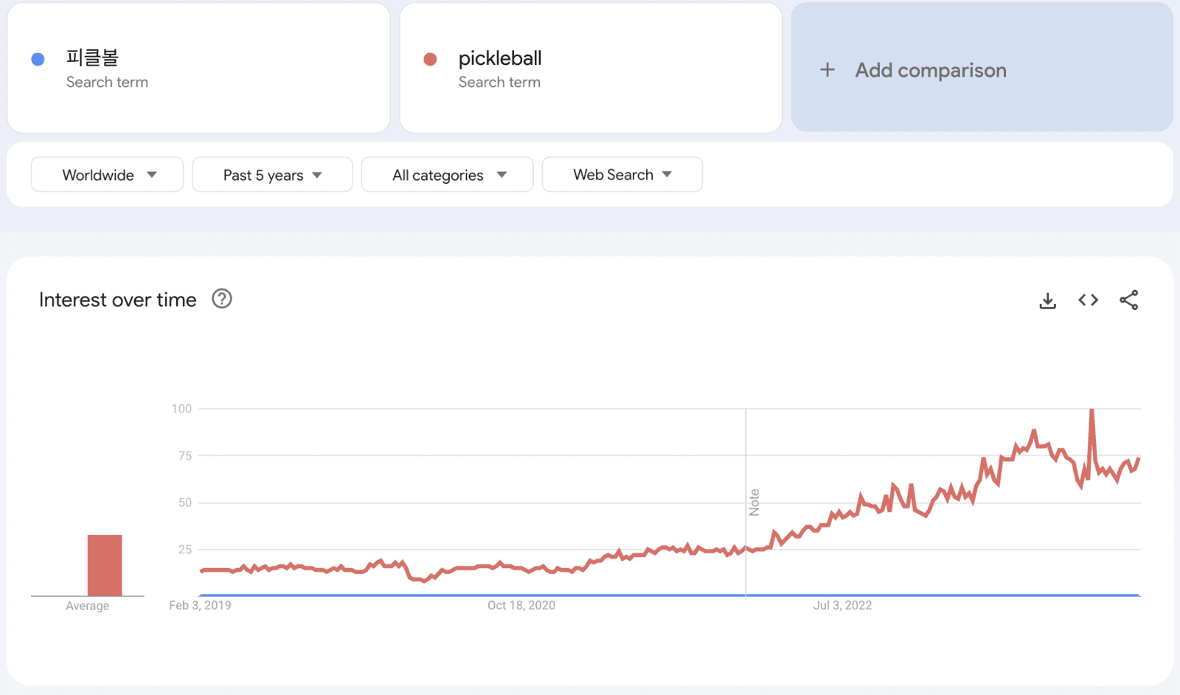
Task: Click the red dot beside pickleball
Action: pos(431,59)
